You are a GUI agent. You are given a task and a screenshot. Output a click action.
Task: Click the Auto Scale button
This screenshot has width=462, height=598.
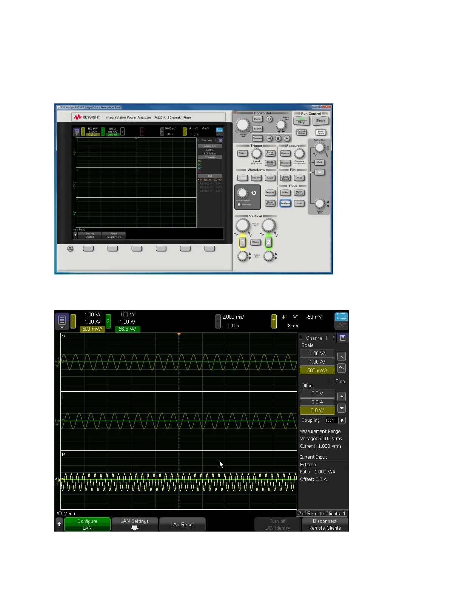[x=320, y=133]
